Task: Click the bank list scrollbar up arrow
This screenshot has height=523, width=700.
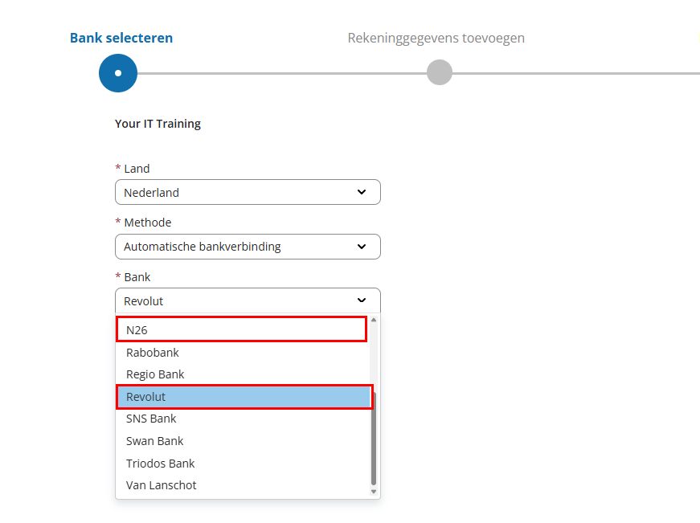Action: (x=374, y=320)
